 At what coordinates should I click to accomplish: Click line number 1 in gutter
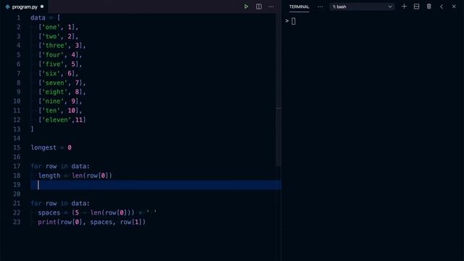pyautogui.click(x=19, y=17)
